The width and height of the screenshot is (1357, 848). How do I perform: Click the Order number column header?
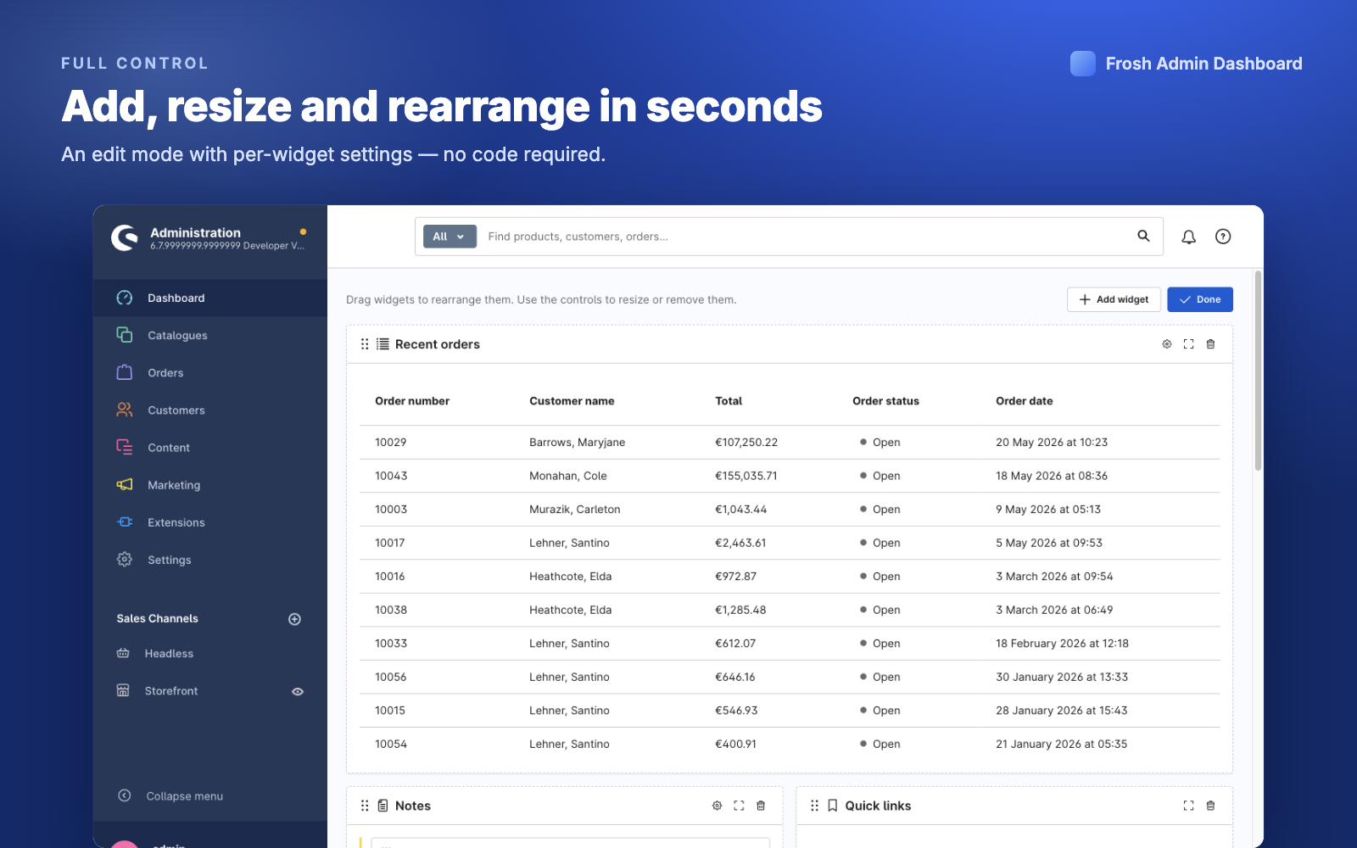(x=412, y=401)
